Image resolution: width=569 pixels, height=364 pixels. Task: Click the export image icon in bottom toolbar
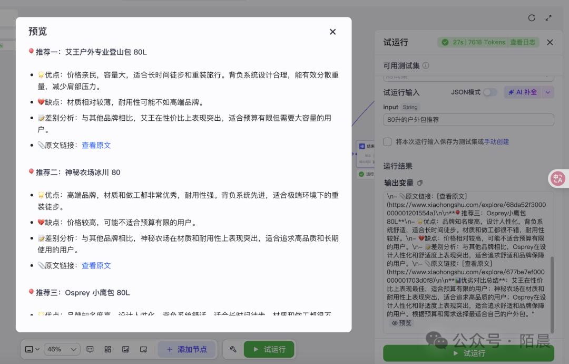[126, 349]
